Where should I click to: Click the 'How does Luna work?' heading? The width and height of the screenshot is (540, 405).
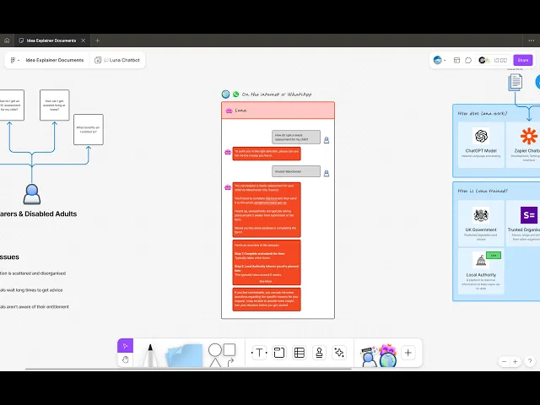(482, 113)
